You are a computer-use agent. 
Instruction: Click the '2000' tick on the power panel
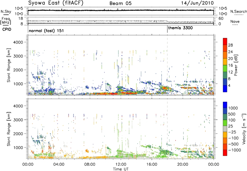point(18,70)
